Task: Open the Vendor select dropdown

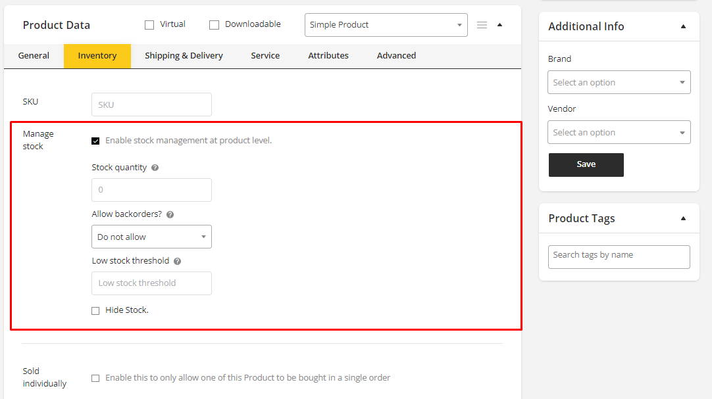Action: click(619, 132)
